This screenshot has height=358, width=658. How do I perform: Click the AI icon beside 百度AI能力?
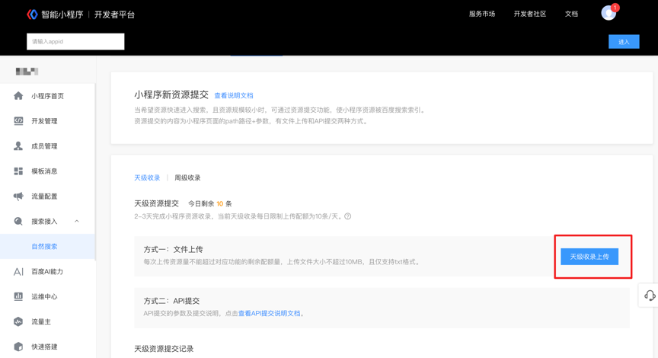point(18,271)
